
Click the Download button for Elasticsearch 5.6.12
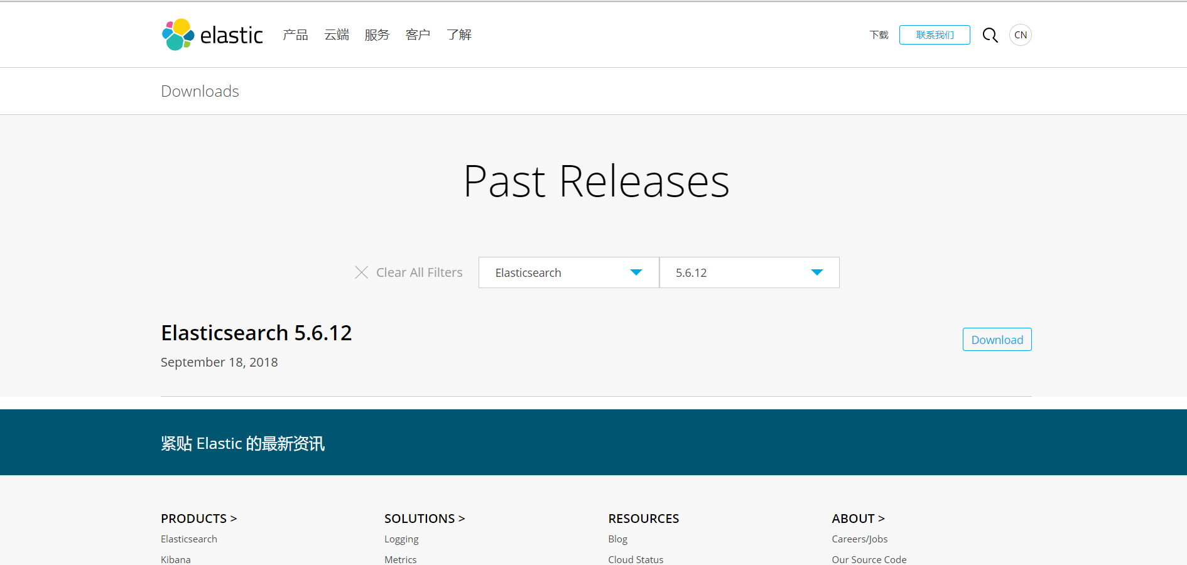[997, 339]
